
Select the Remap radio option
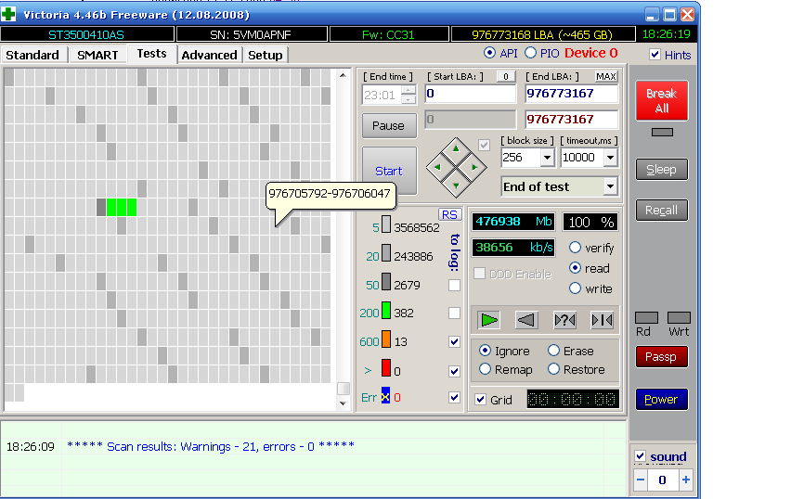pyautogui.click(x=485, y=369)
